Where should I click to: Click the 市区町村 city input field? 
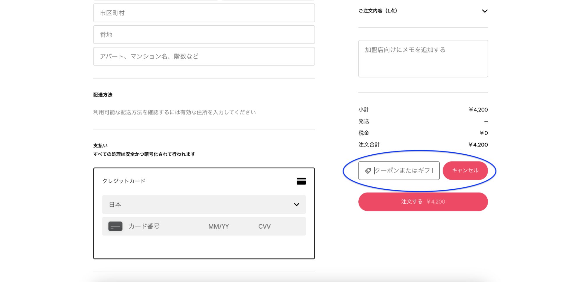click(204, 13)
